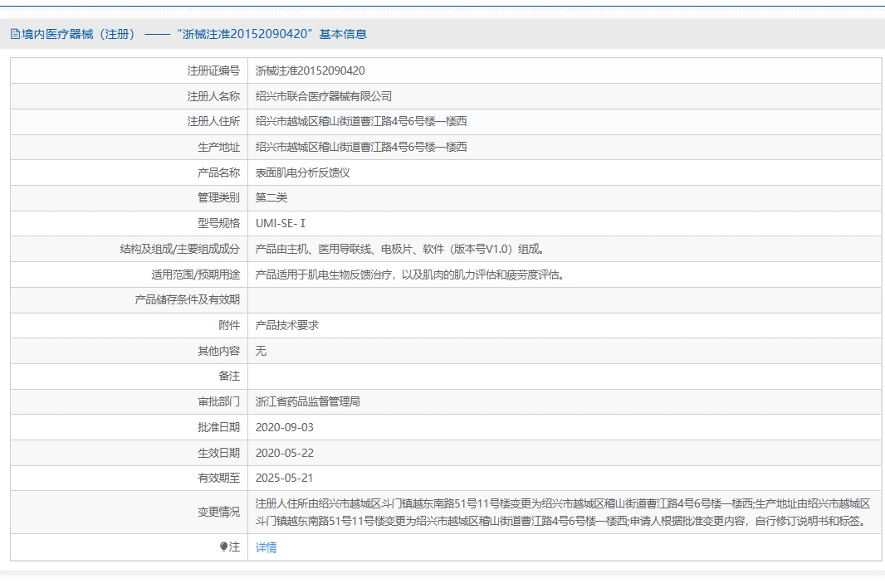
Task: Select registration number value 浙械注准20152090420 in the table
Action: click(310, 71)
